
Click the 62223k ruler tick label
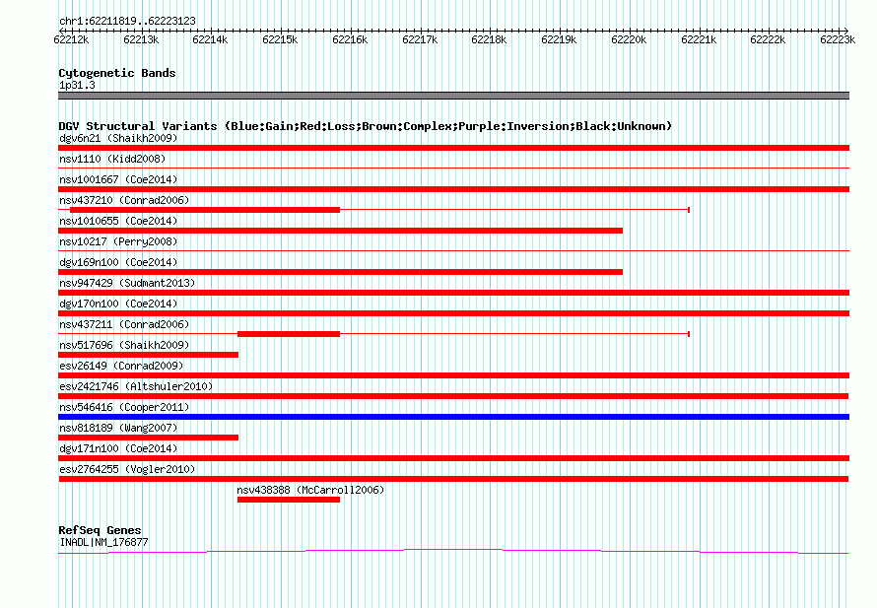point(838,39)
